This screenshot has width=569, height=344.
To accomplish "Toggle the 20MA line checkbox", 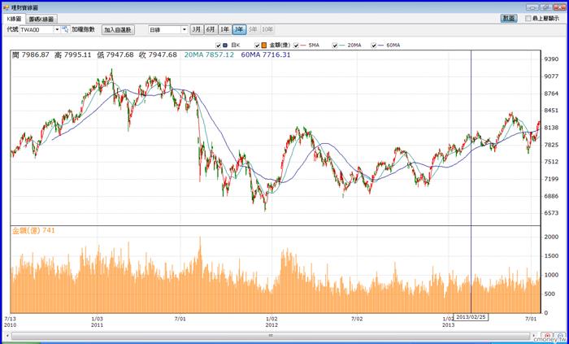I will coord(335,46).
